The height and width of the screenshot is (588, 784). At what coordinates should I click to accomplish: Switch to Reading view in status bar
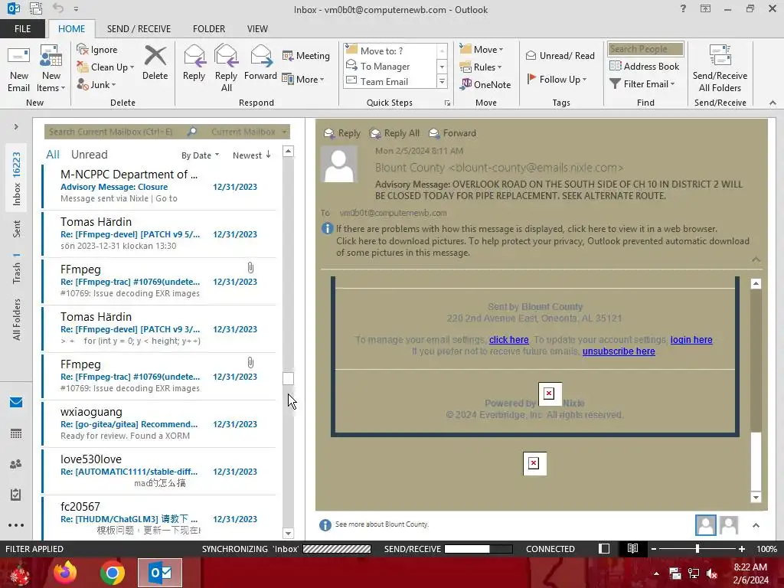632,548
